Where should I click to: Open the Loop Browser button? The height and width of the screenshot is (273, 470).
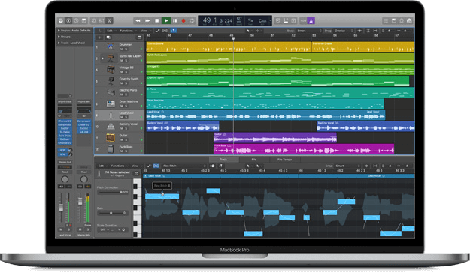[x=402, y=21]
